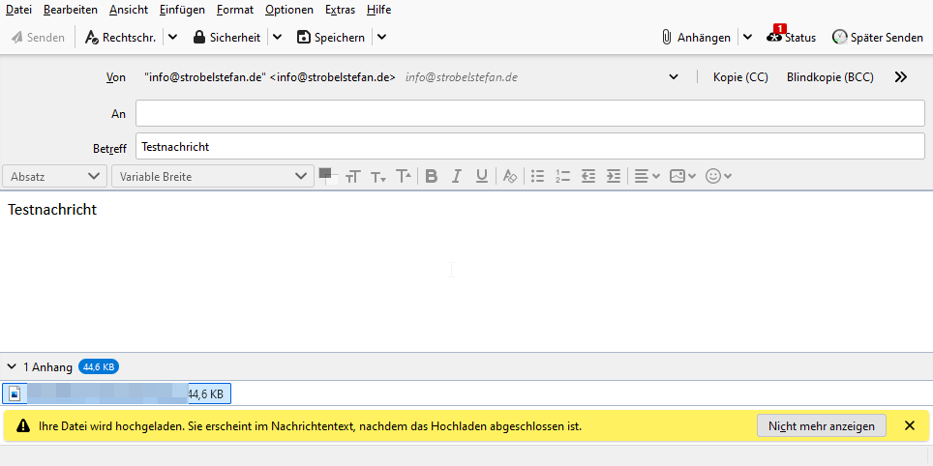Toggle italic formatting
Viewport: 933px width, 466px height.
pos(457,176)
